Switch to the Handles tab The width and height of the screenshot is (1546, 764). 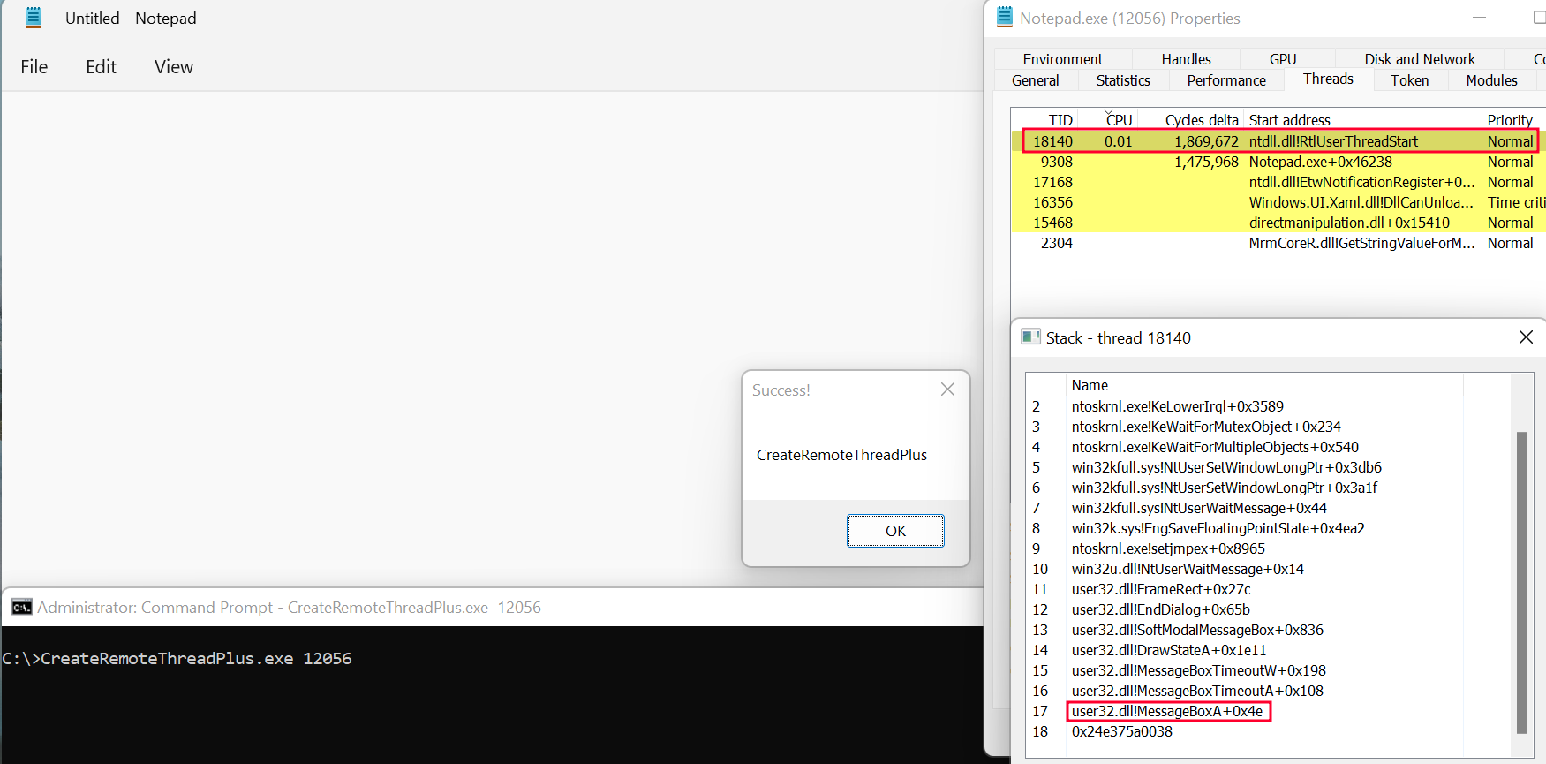click(1186, 59)
